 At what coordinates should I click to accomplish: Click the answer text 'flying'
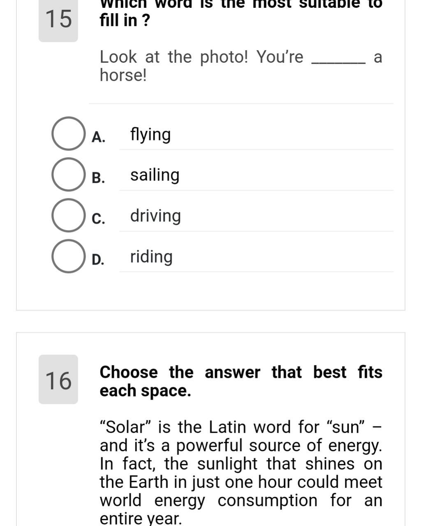[x=150, y=135]
